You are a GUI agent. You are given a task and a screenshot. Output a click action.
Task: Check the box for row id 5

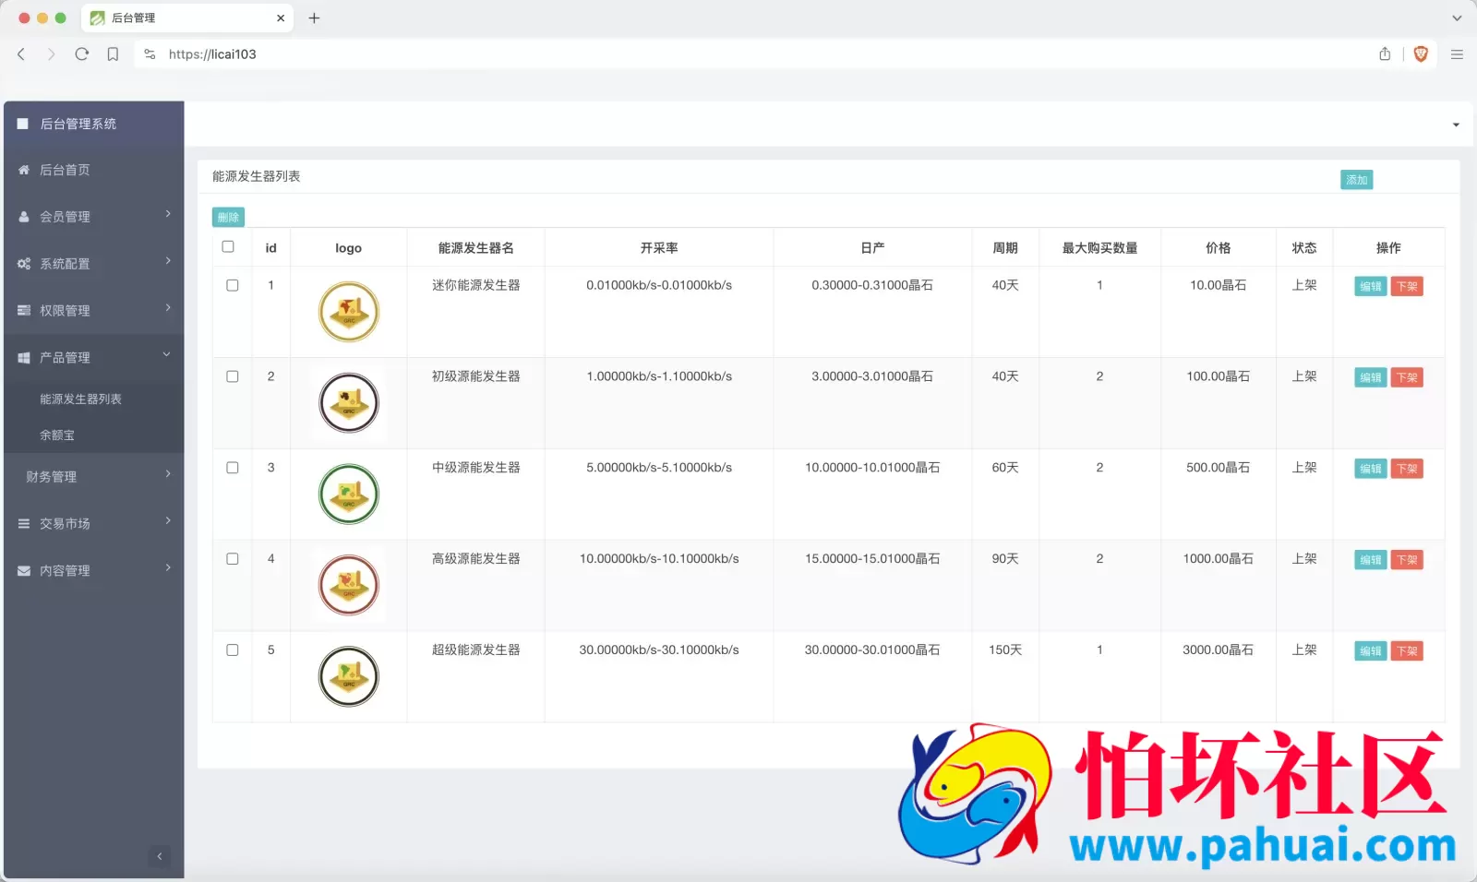[233, 650]
